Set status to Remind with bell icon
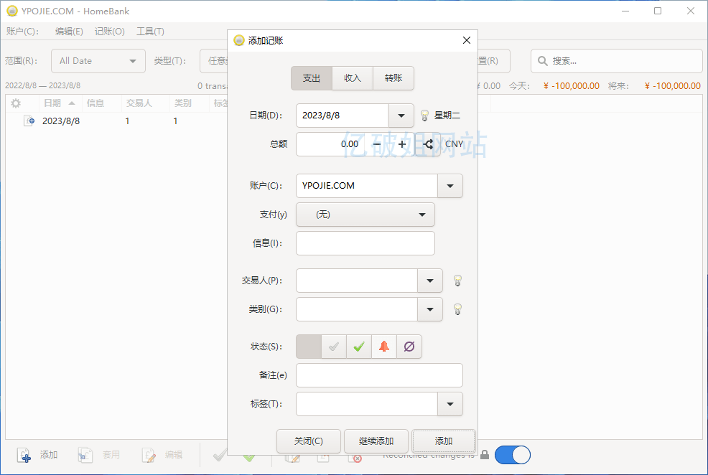Screen dimensions: 708x475 (x=384, y=347)
